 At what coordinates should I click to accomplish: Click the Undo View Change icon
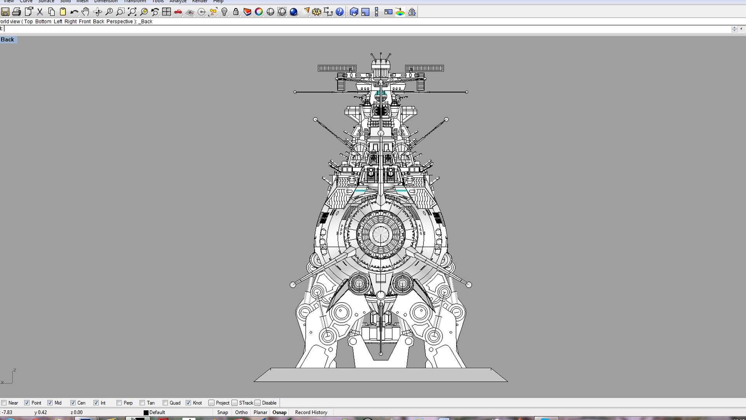(155, 12)
